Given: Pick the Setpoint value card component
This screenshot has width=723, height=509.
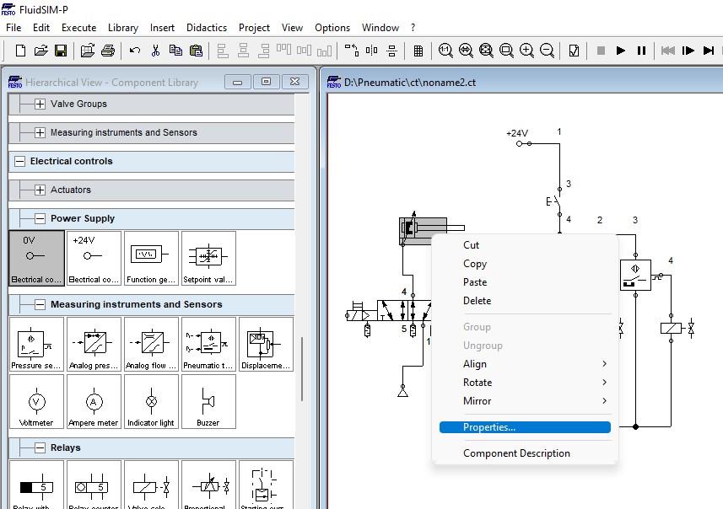Looking at the screenshot, I should click(208, 258).
